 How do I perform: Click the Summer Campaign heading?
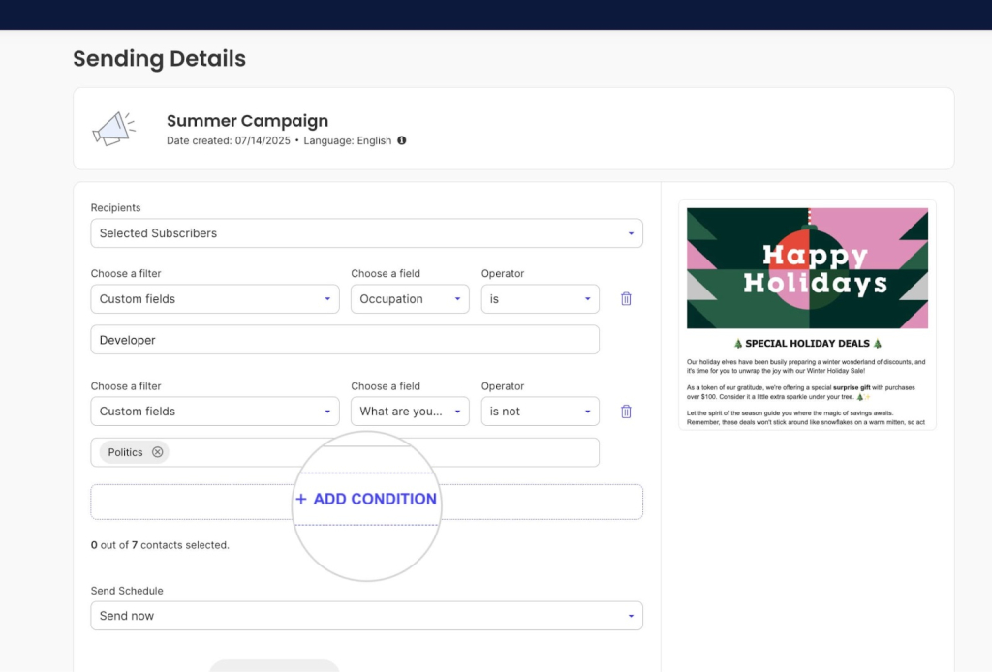point(247,121)
